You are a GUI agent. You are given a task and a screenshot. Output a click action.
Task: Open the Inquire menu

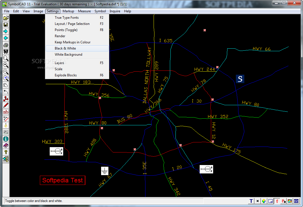(x=115, y=11)
